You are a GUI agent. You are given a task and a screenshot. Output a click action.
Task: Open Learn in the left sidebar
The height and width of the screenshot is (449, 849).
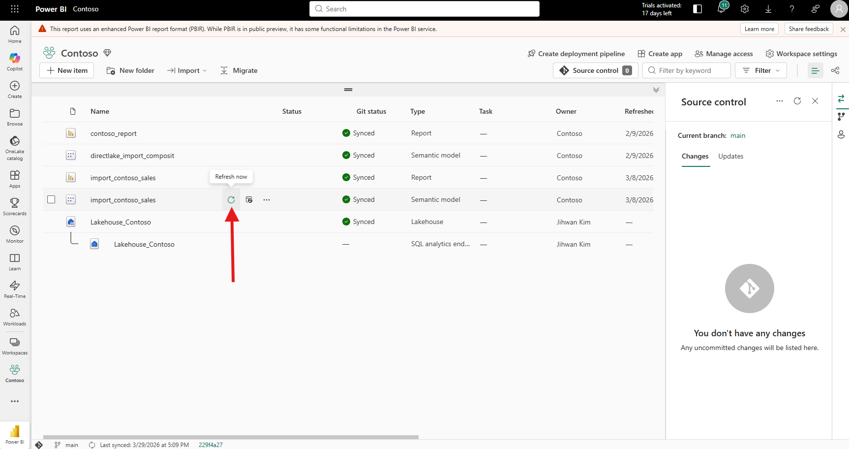(15, 261)
